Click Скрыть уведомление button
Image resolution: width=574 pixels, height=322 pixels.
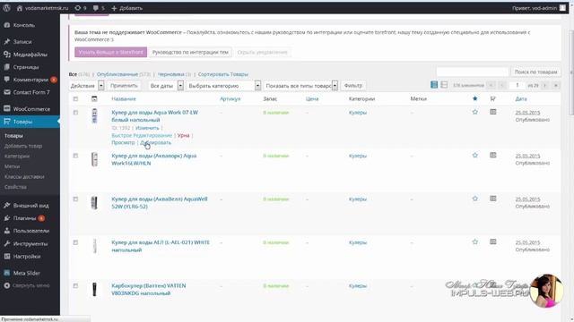pos(262,52)
